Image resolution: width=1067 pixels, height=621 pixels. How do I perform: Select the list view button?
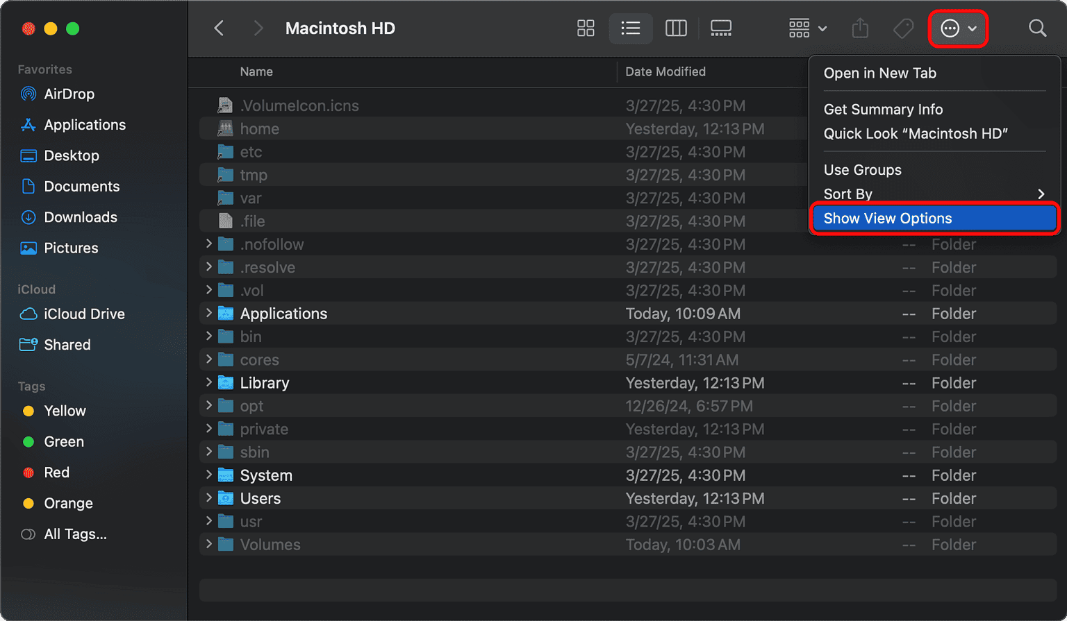tap(631, 28)
